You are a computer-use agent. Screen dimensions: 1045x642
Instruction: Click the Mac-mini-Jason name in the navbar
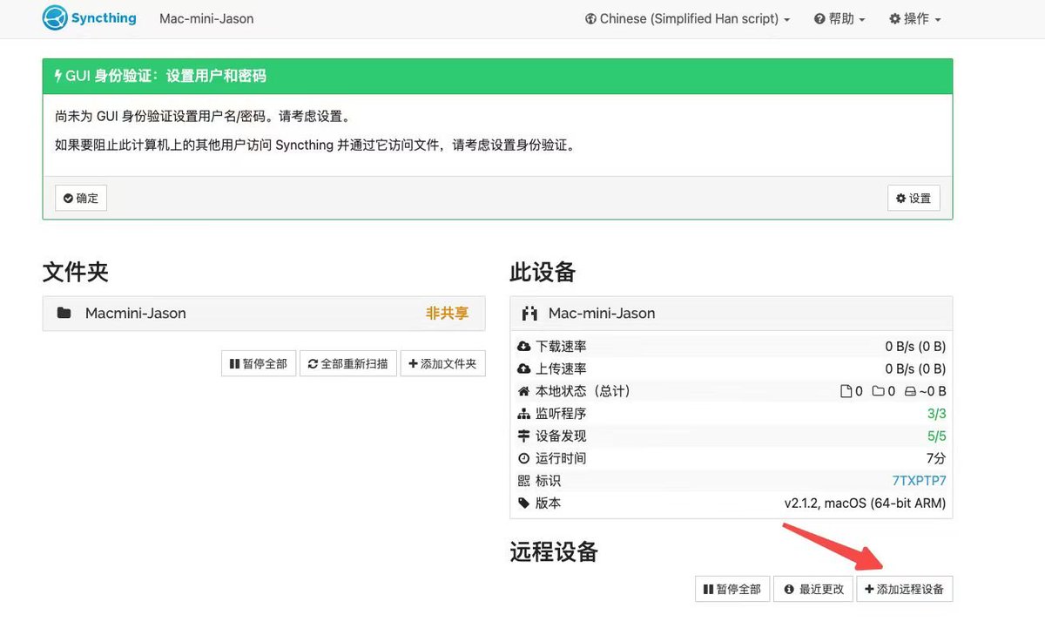pos(206,18)
